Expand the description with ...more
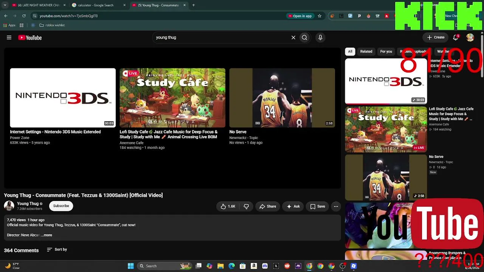Screen dimensions: 484x272 tap(47, 235)
